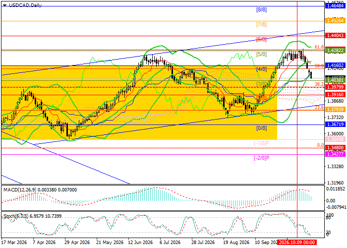Click the 38.2 Fibonacci level label
The image size is (347, 248).
[319, 84]
